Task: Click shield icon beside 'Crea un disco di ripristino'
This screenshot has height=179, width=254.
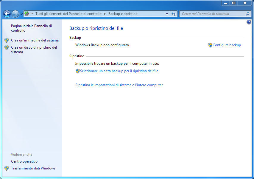Action: pyautogui.click(x=7, y=47)
